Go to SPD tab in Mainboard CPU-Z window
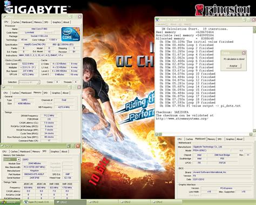 [220, 139]
